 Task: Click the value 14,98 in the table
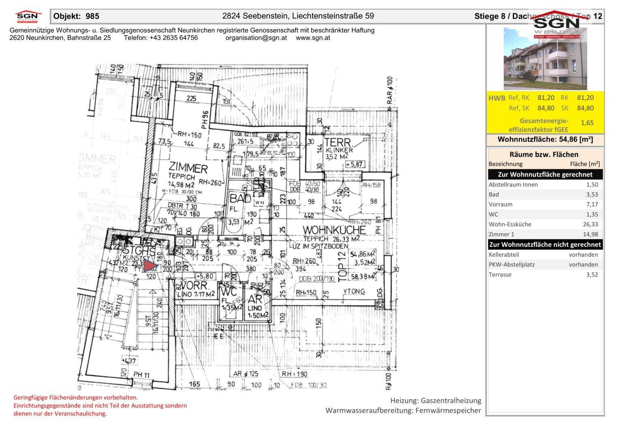[590, 234]
